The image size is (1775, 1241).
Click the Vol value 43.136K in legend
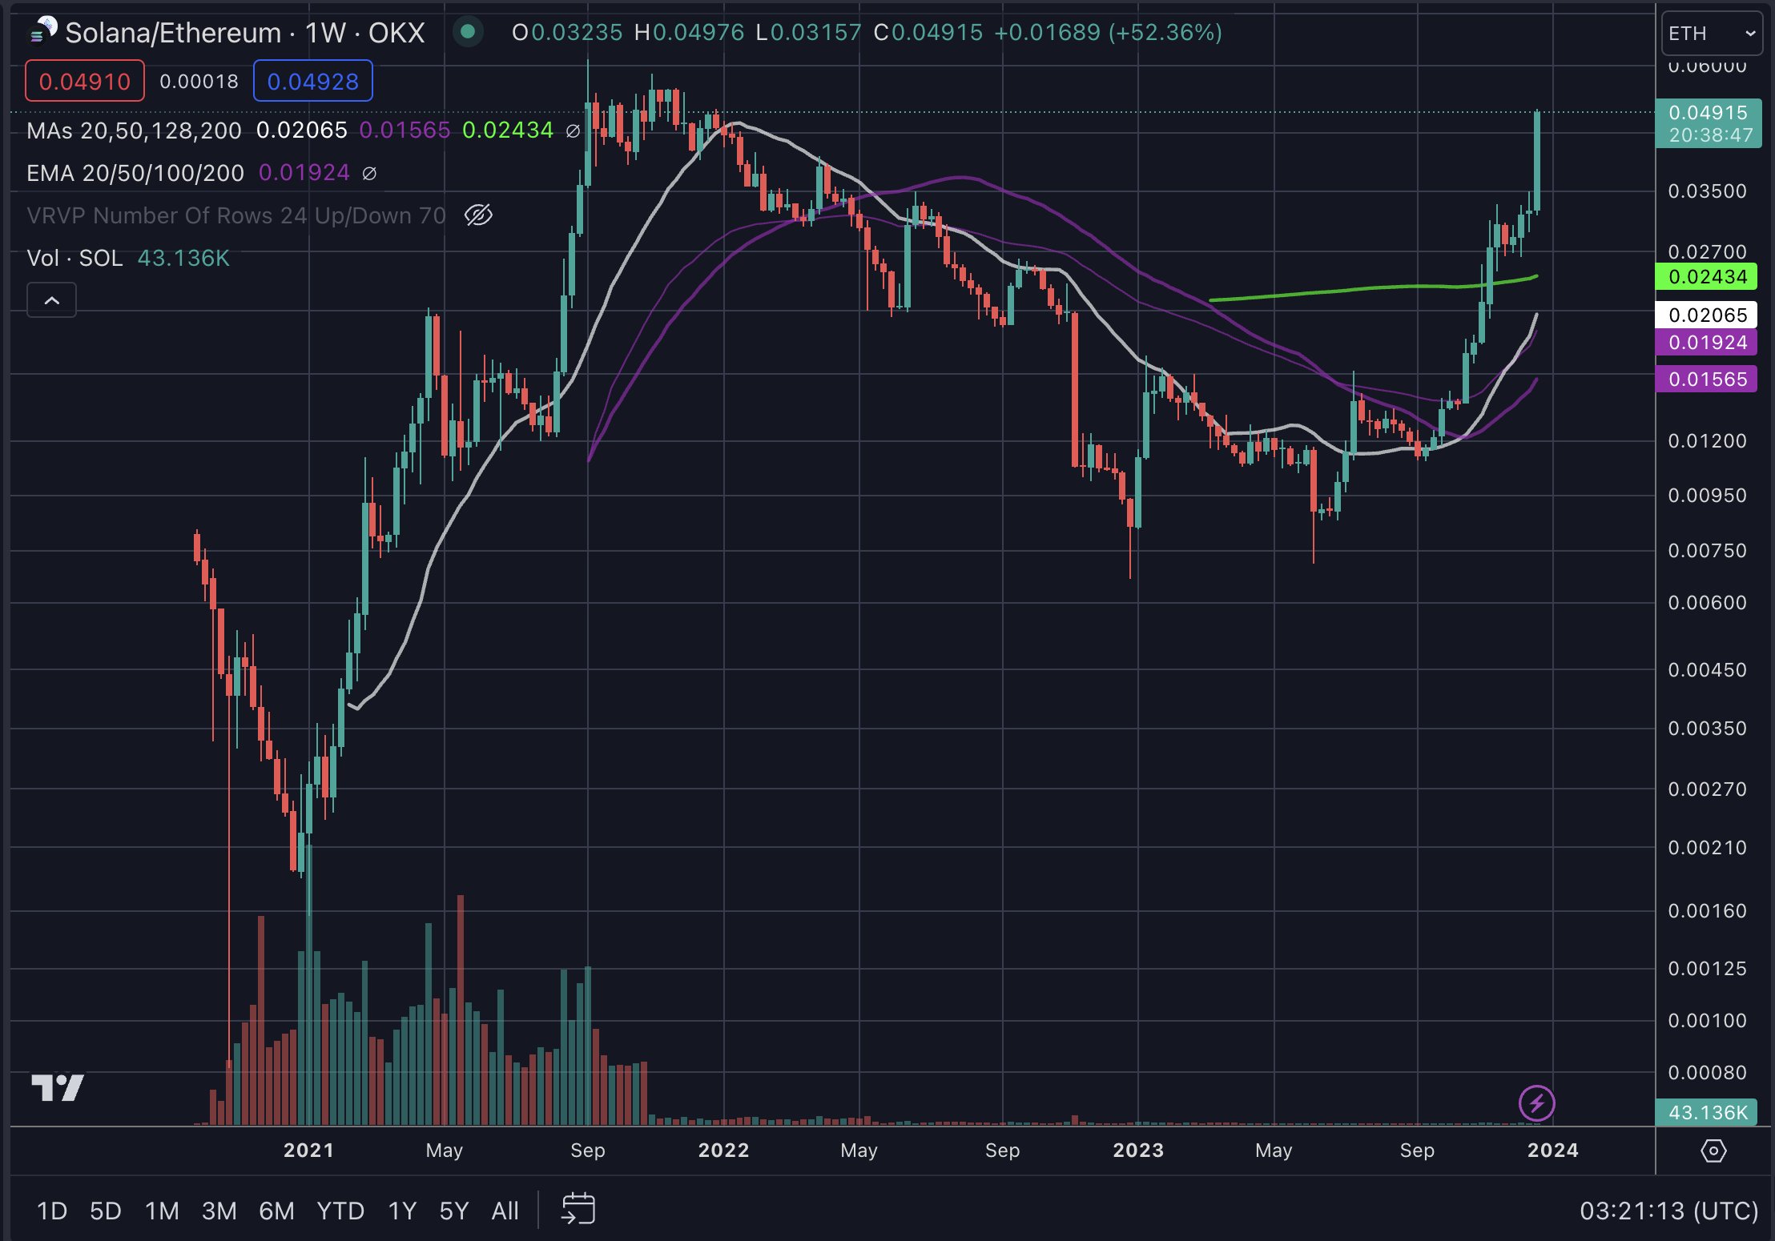183,258
